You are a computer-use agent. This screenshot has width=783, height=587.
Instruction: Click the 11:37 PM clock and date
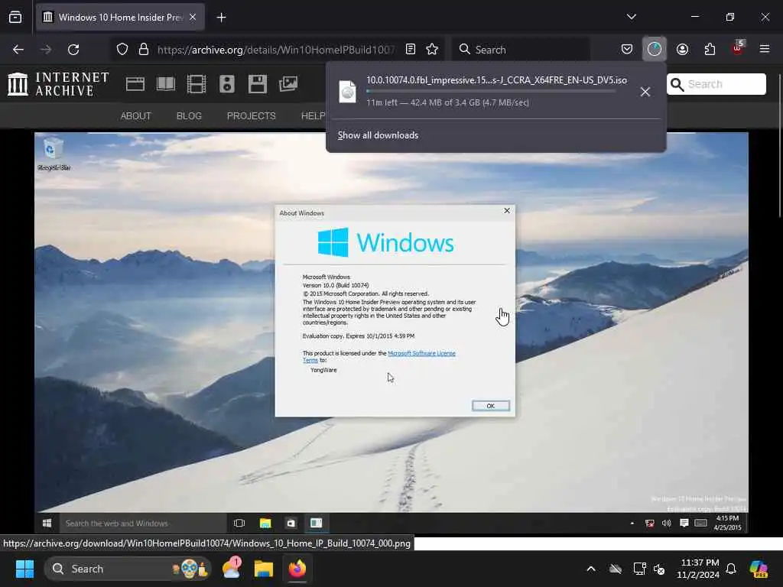point(697,569)
